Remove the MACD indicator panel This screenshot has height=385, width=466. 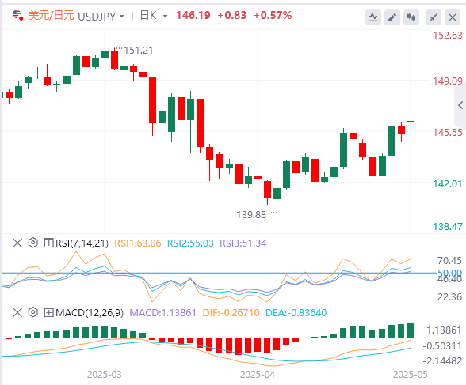coord(17,312)
